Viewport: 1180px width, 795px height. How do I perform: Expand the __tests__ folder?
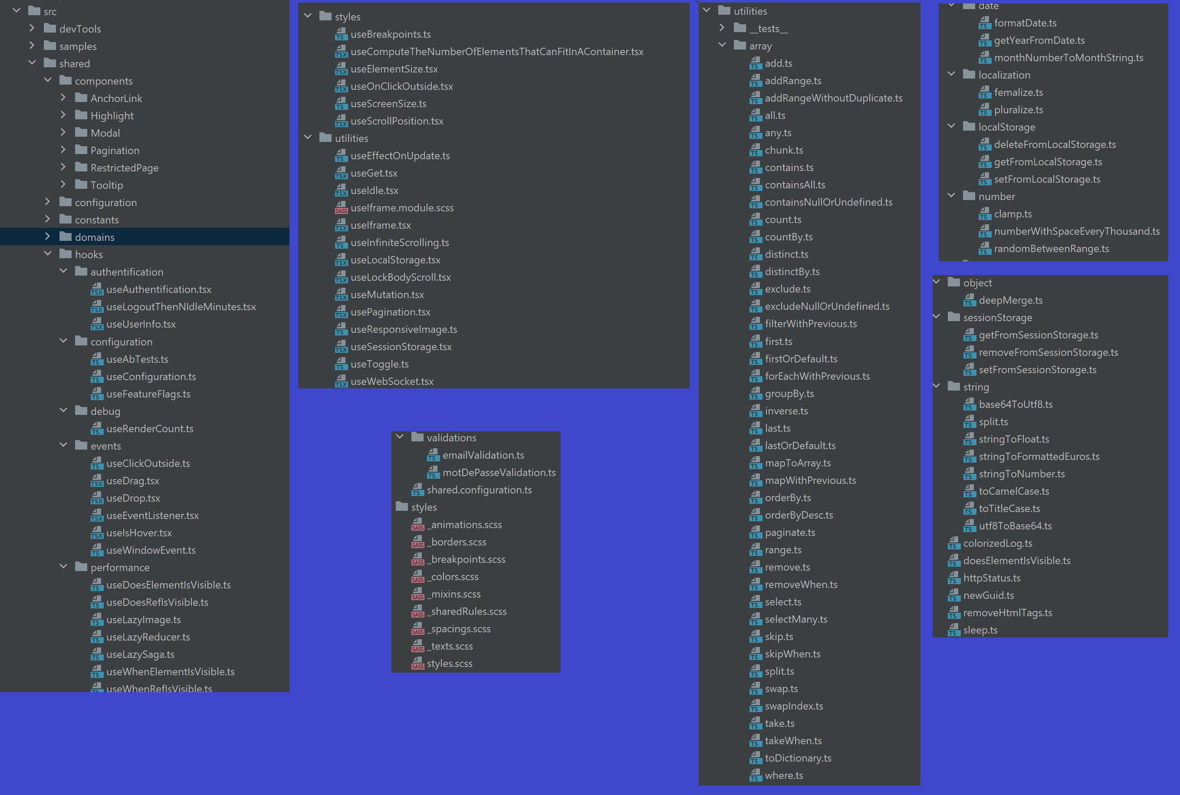[722, 28]
